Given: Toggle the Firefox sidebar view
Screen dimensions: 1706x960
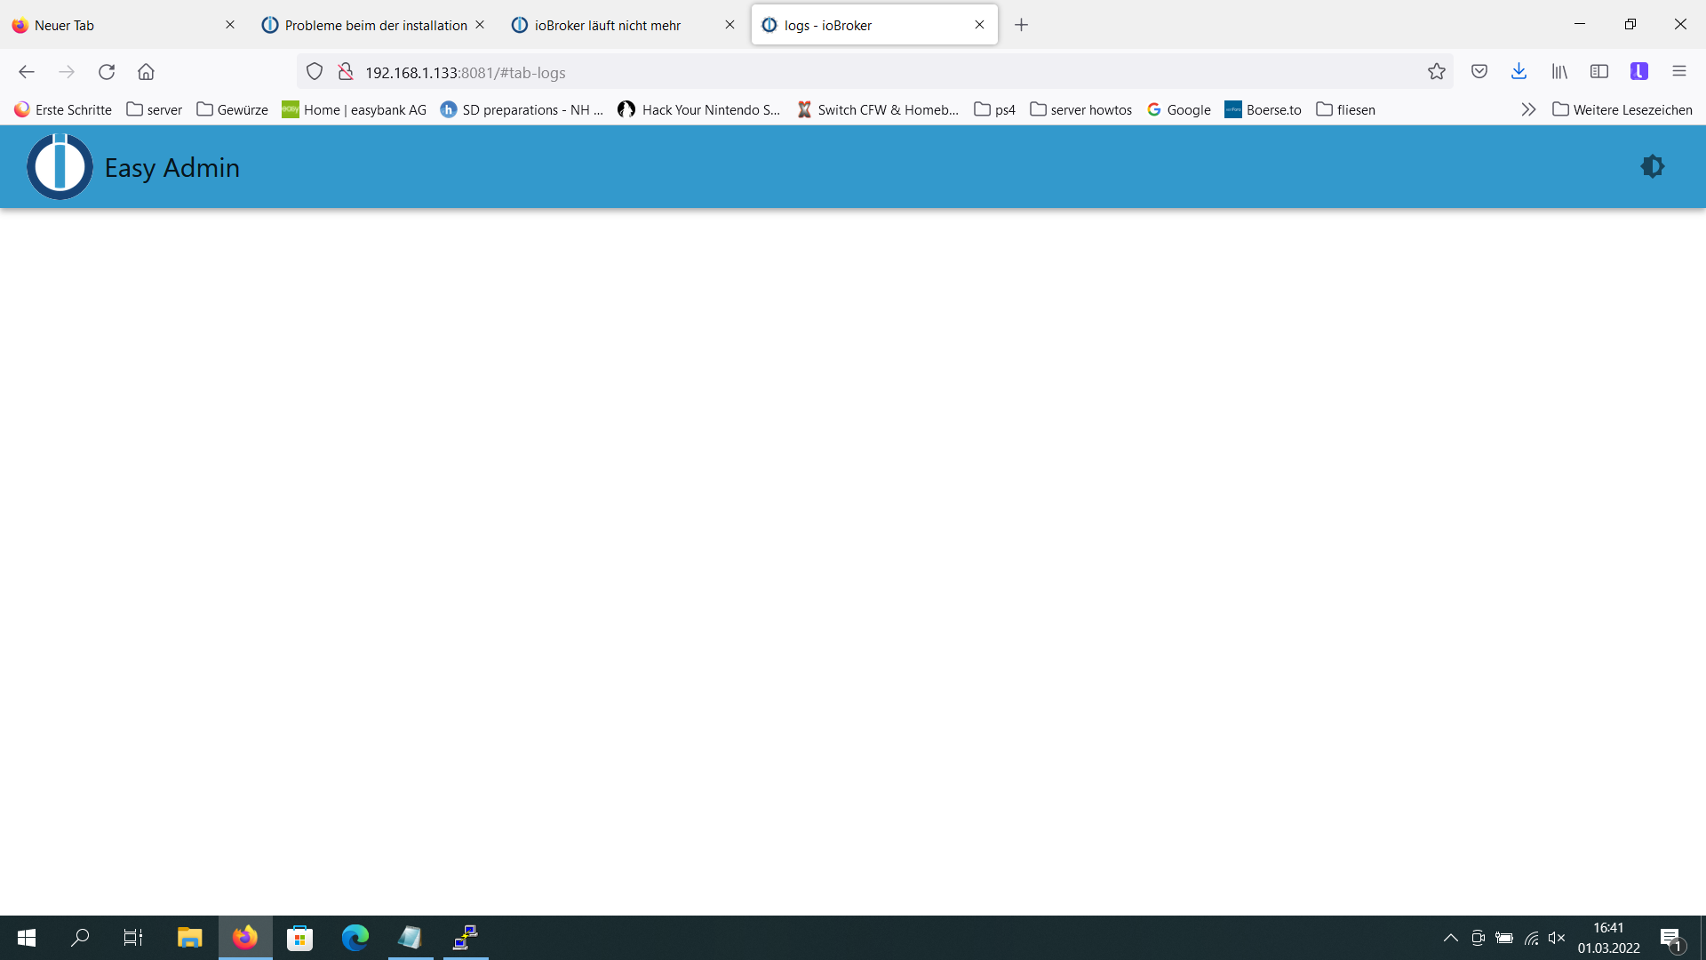Looking at the screenshot, I should [1599, 72].
